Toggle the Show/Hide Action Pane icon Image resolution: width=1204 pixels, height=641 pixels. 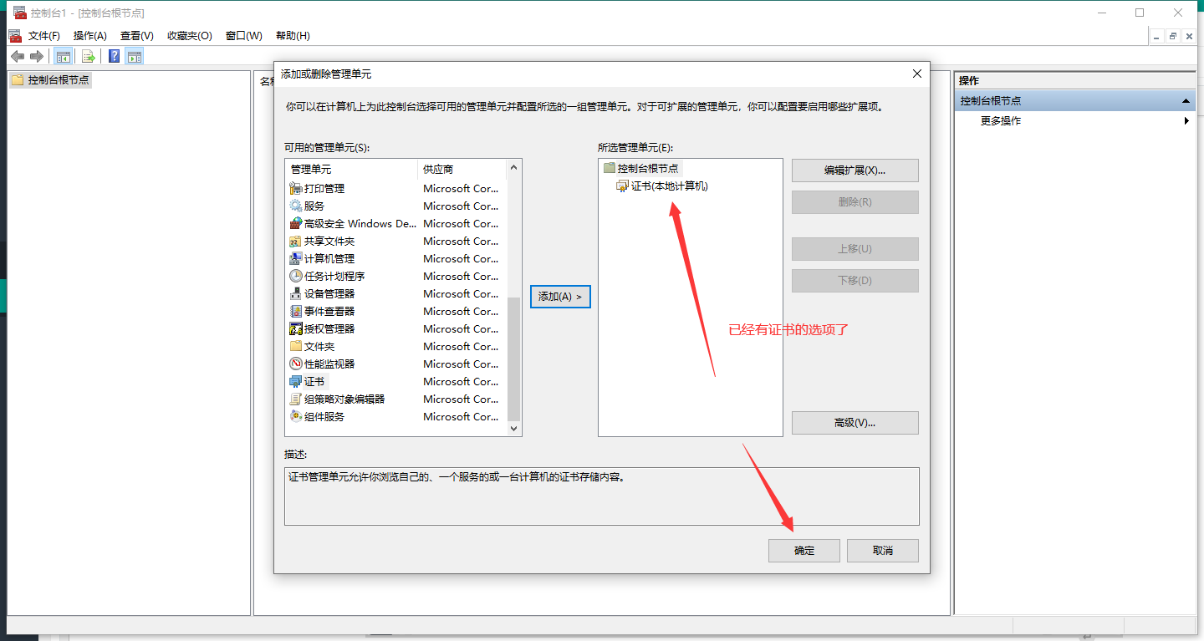pyautogui.click(x=135, y=57)
